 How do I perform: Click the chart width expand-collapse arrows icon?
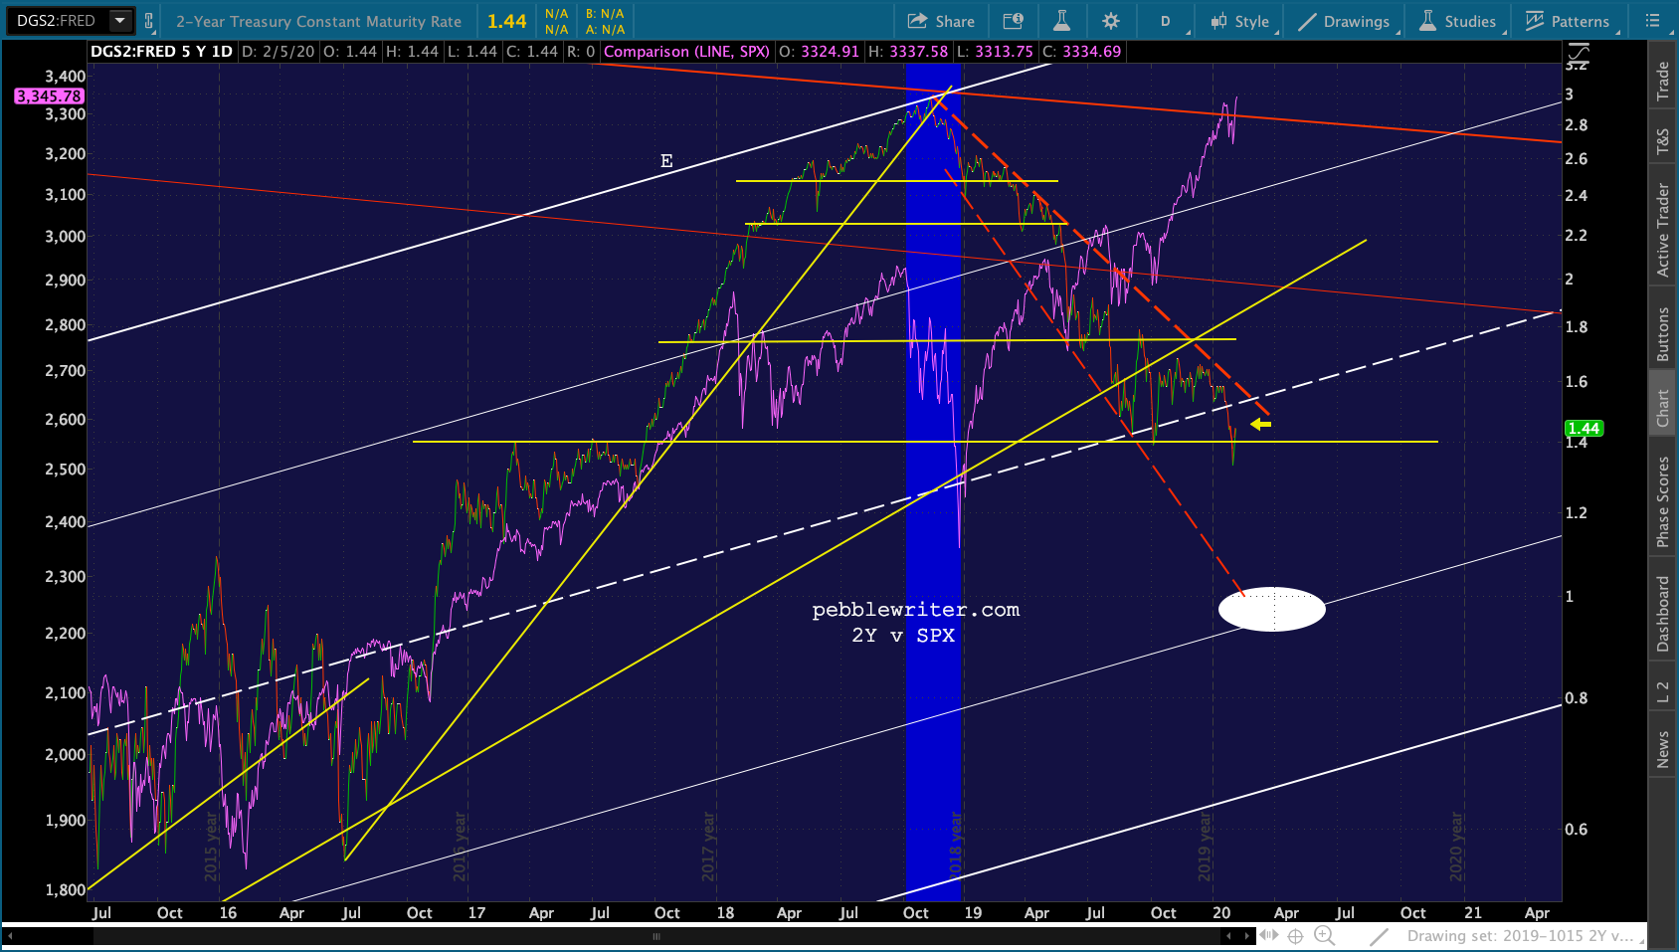1269,935
